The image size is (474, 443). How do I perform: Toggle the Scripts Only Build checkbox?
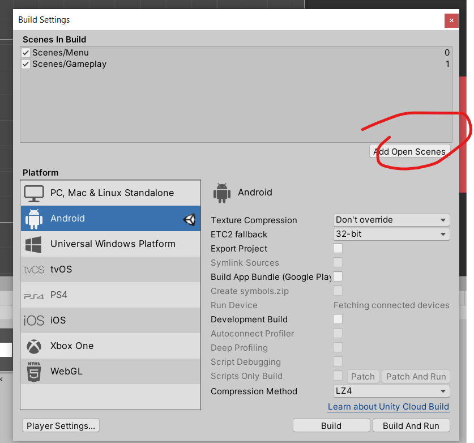[338, 376]
